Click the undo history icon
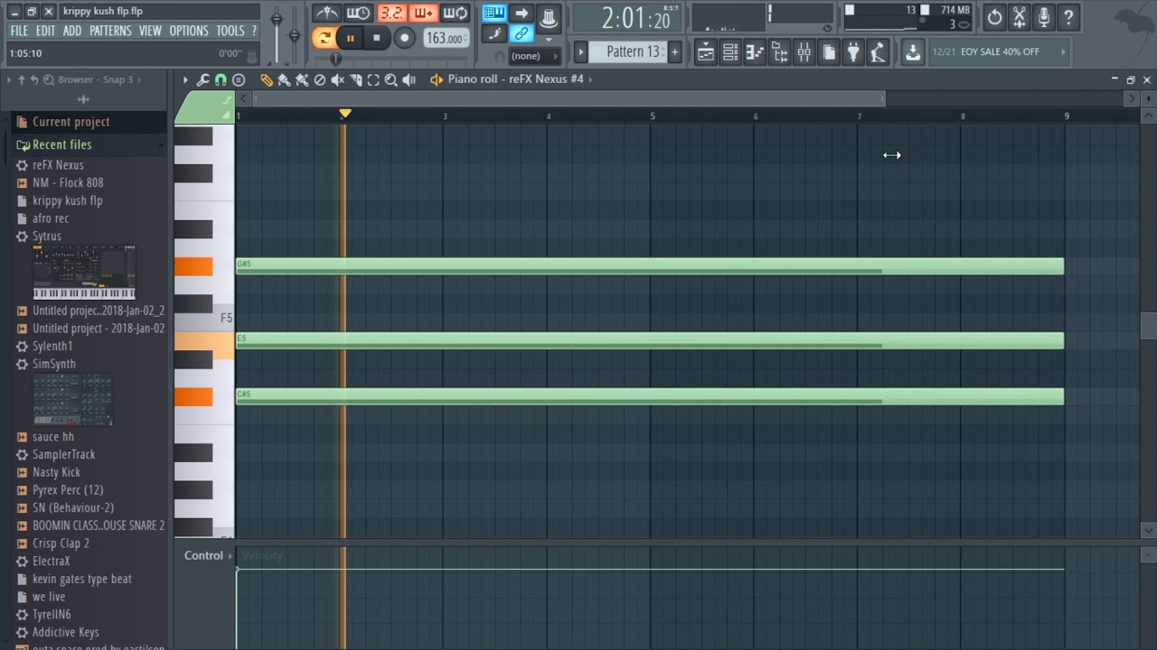Viewport: 1157px width, 650px height. [x=994, y=16]
